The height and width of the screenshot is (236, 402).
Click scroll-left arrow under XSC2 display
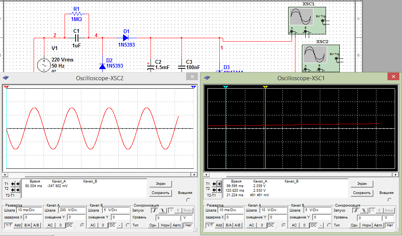pos(5,175)
